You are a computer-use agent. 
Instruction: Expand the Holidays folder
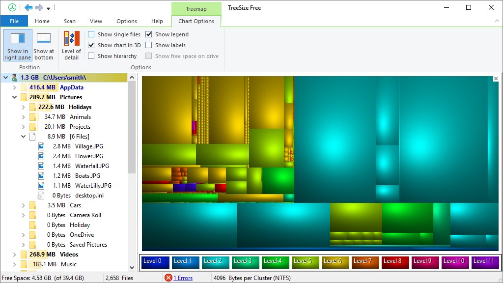tap(23, 107)
